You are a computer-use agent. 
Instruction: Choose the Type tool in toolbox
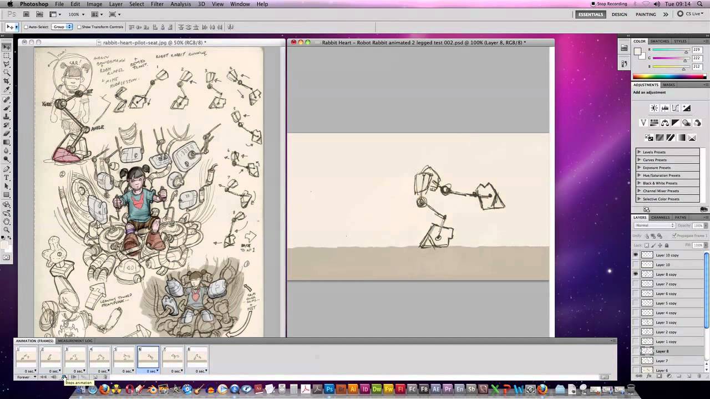pos(7,177)
